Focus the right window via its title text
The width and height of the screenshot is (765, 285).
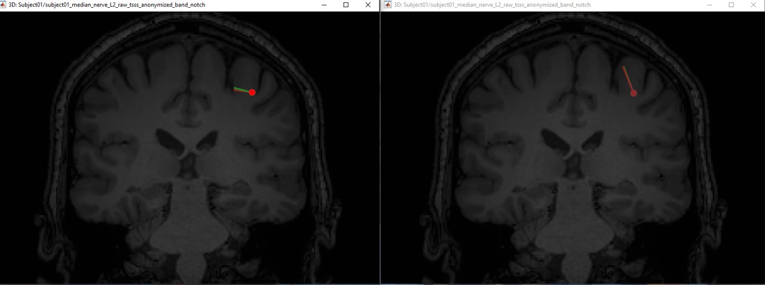click(x=492, y=5)
